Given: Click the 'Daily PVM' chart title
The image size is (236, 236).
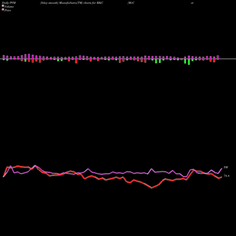Looking at the screenshot, I should tap(9, 3).
